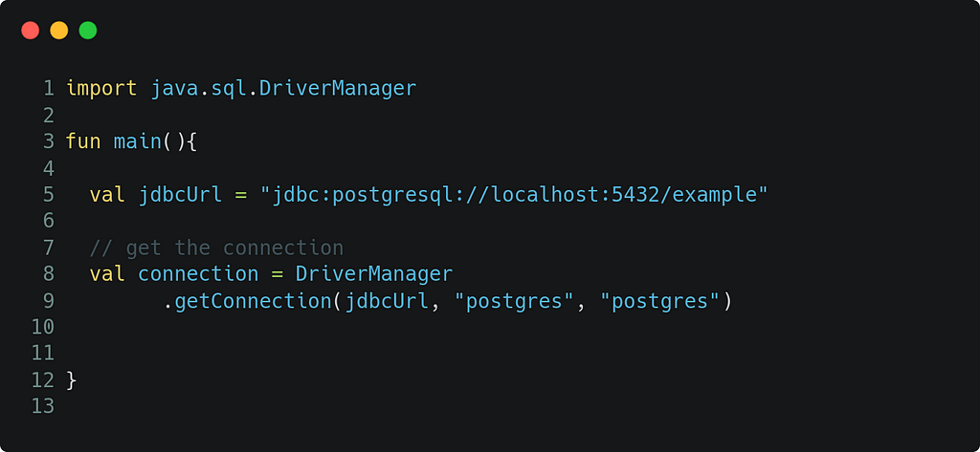Click the connection variable name on line 8
The height and width of the screenshot is (452, 980).
pyautogui.click(x=198, y=274)
